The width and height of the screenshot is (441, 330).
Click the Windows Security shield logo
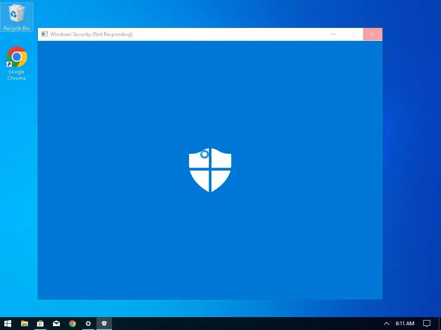(210, 170)
